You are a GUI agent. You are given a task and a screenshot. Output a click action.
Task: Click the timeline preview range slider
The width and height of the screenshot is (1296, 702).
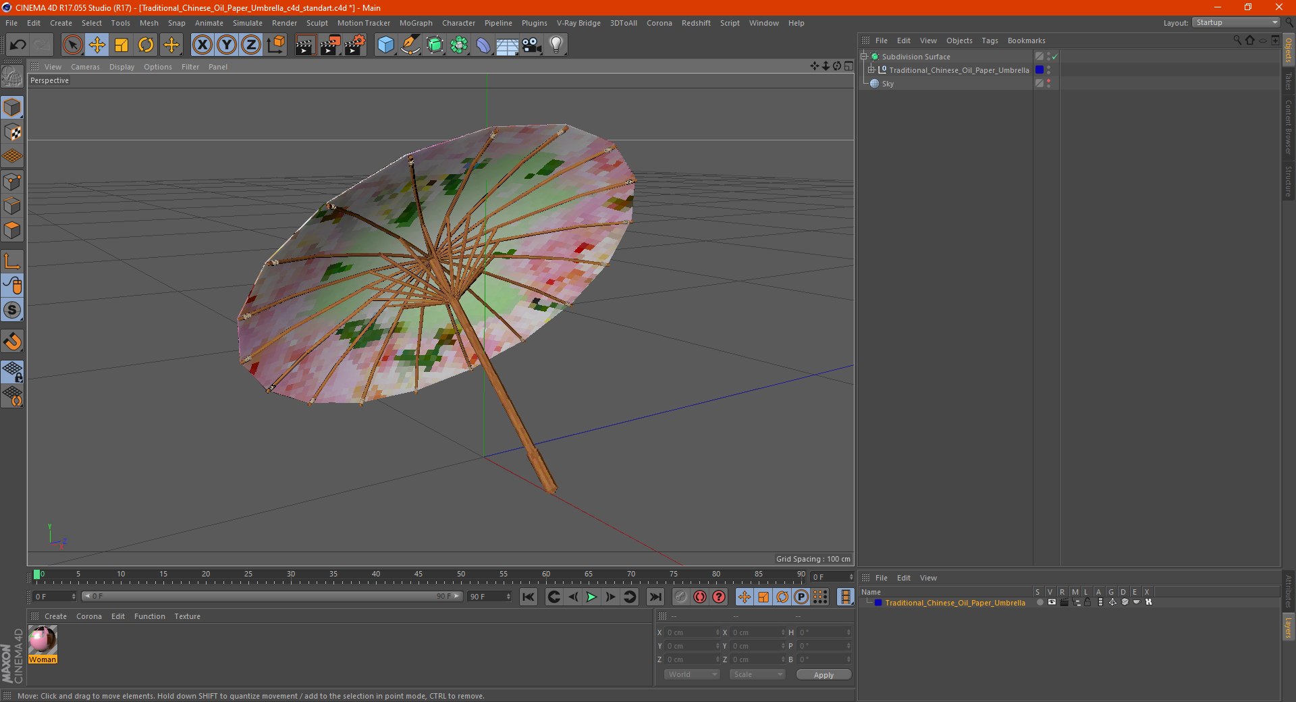pos(272,596)
